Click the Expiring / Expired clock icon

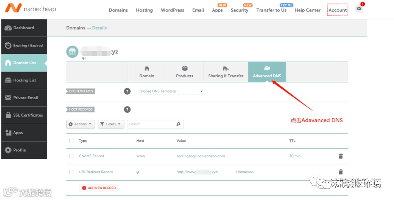tap(8, 45)
